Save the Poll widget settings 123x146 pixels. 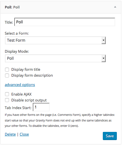tap(110, 136)
